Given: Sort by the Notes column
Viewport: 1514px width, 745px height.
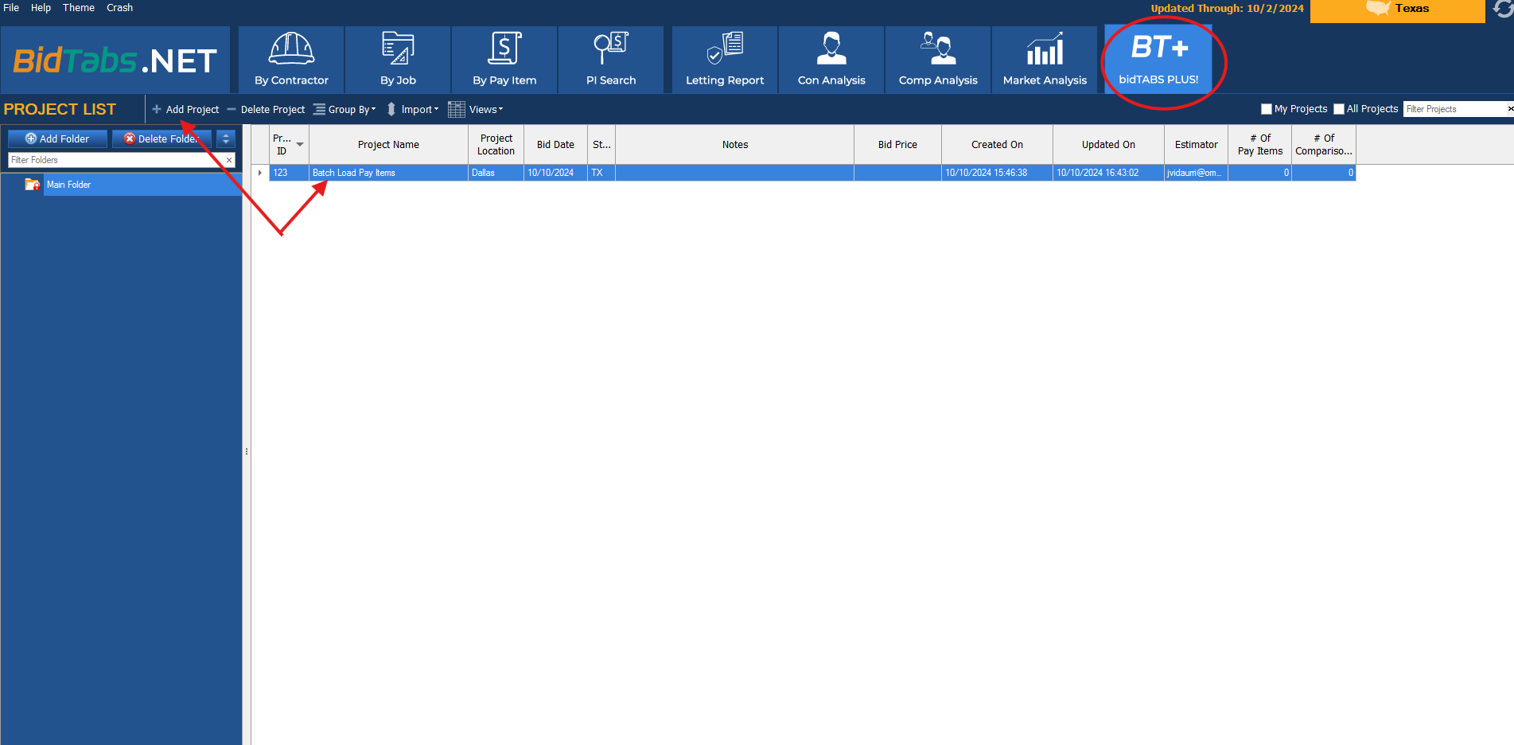Looking at the screenshot, I should tap(735, 145).
